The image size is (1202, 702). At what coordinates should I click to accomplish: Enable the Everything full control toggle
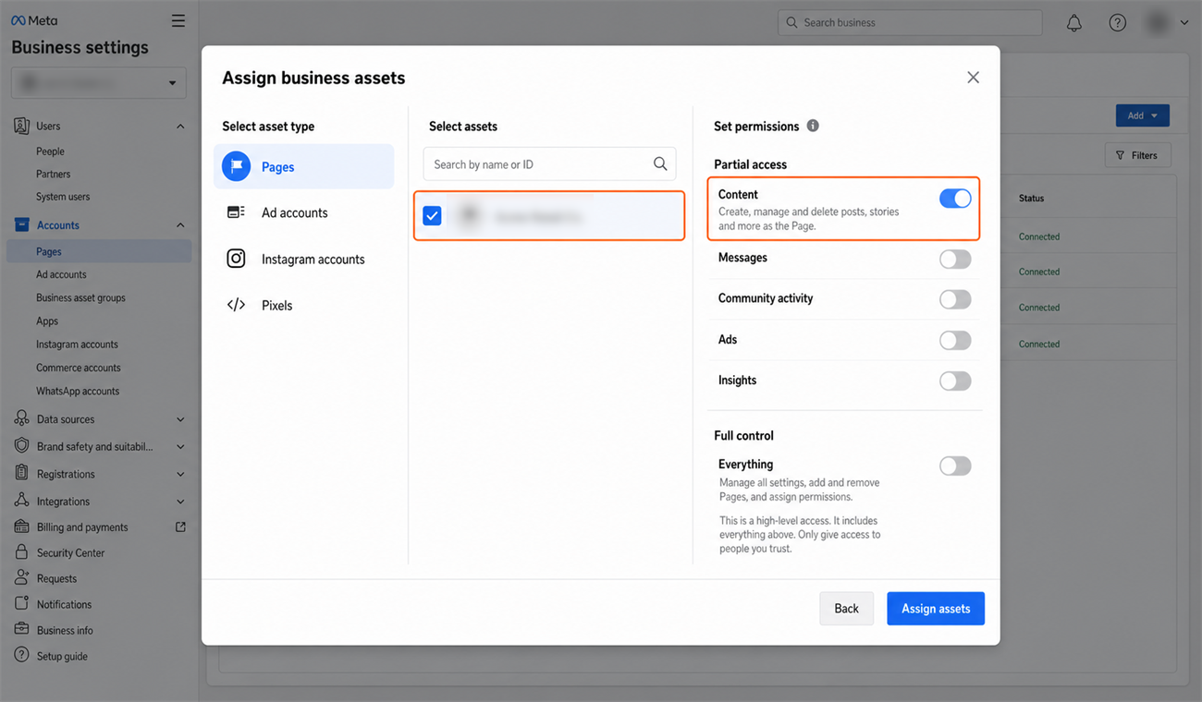tap(955, 466)
